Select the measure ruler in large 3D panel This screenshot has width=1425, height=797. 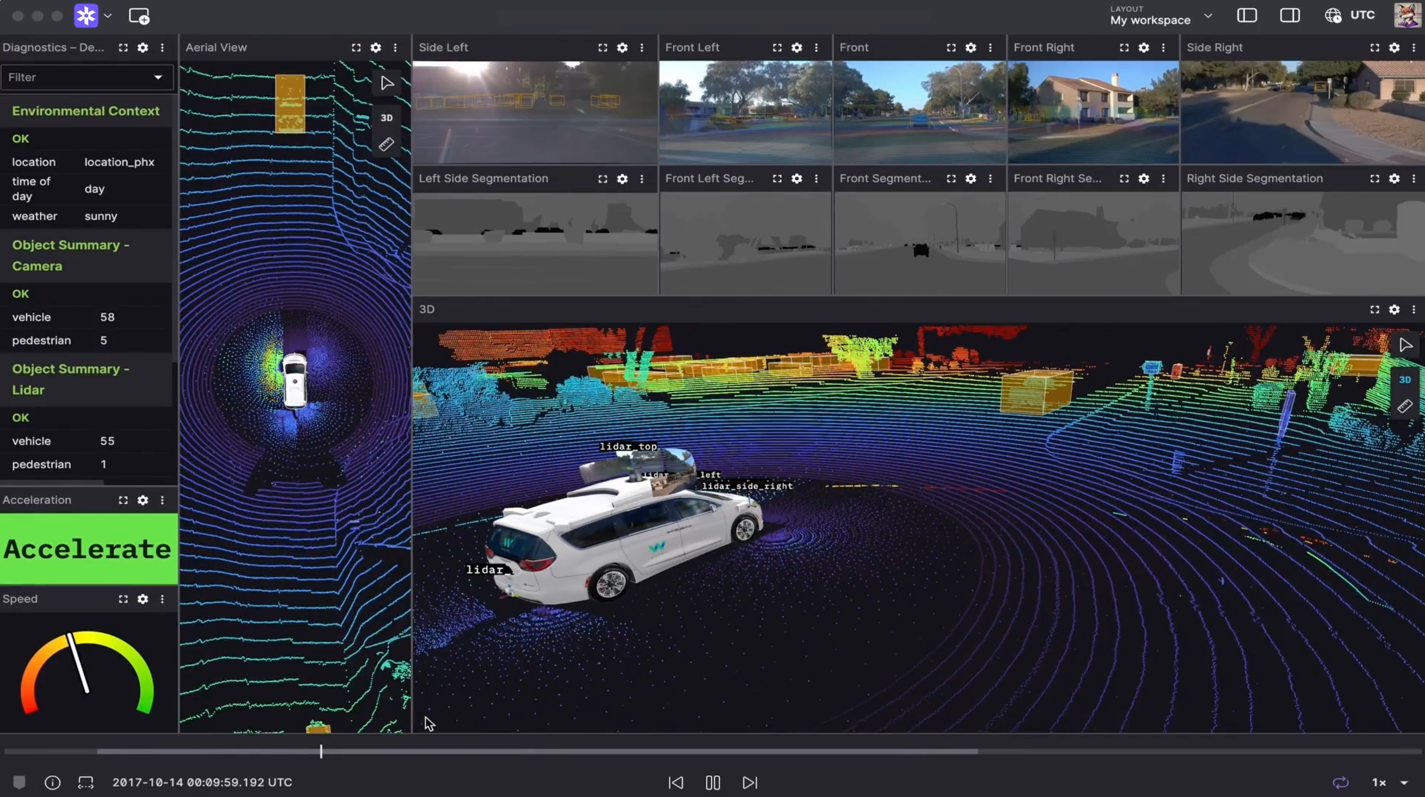pyautogui.click(x=1405, y=407)
